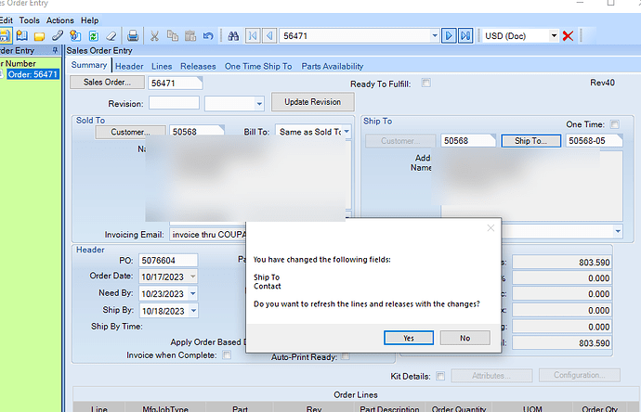
Task: Click the telephone call log icon
Action: (x=58, y=36)
